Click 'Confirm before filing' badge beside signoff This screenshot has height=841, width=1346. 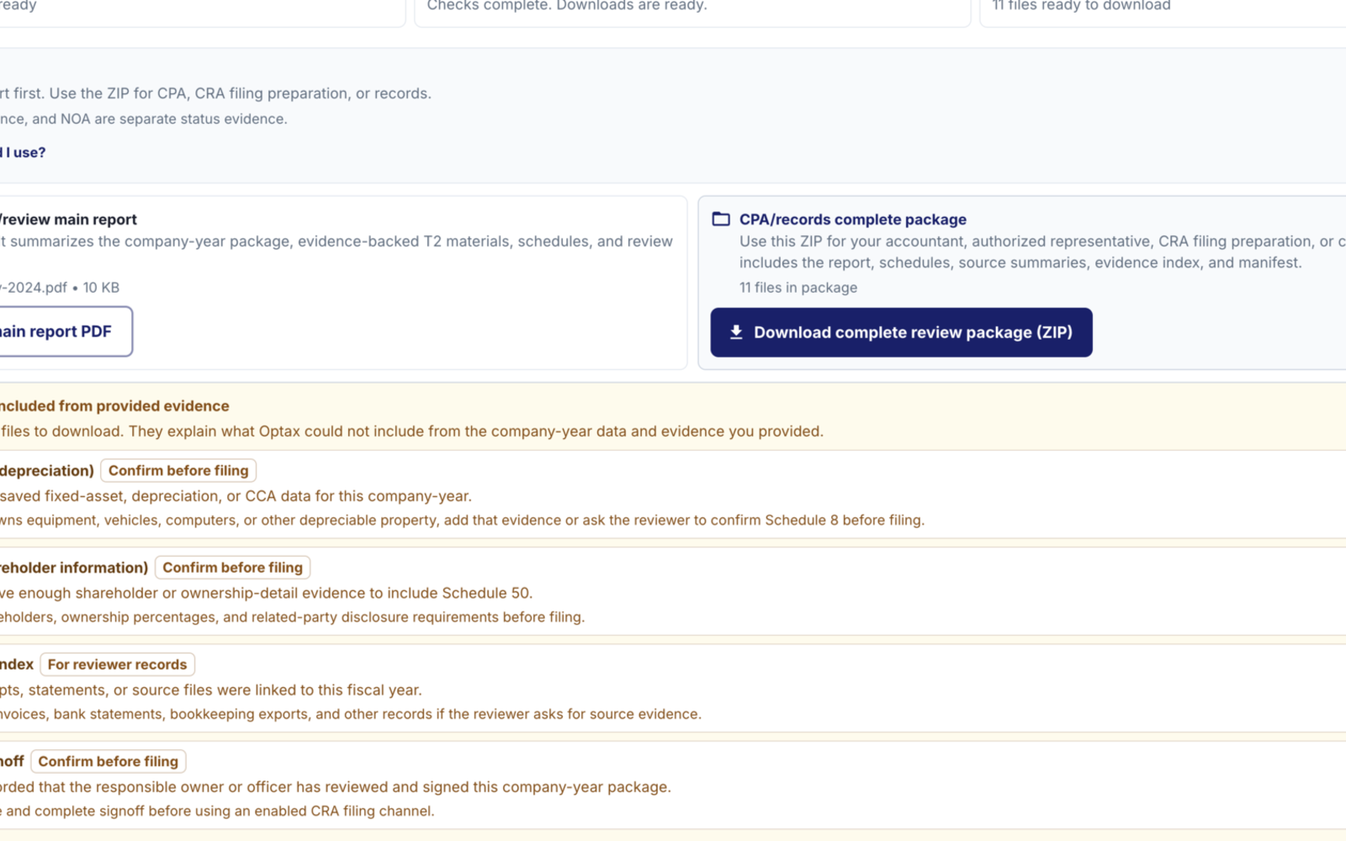pyautogui.click(x=109, y=761)
